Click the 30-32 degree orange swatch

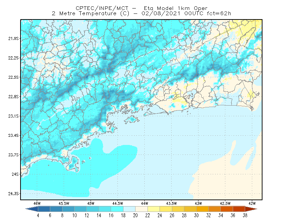coord(202,209)
